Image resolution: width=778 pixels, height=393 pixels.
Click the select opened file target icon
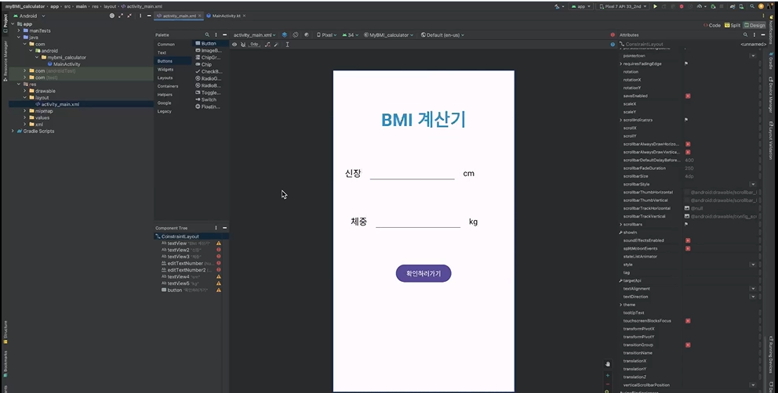(112, 16)
